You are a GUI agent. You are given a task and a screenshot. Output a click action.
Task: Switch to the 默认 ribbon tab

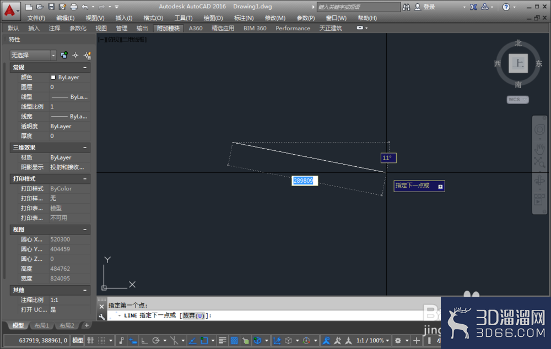tap(13, 28)
